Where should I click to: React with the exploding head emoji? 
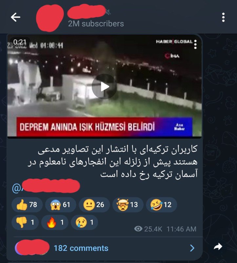coord(128,204)
